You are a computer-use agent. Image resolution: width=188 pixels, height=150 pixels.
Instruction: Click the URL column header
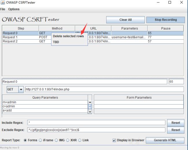tap(93, 29)
